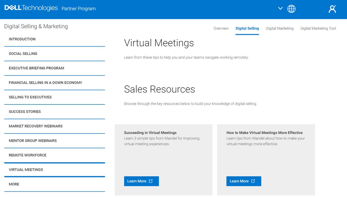Click How to Make Virtual Meetings More Effective title
Viewport: 347px width, 197px height.
click(x=265, y=133)
